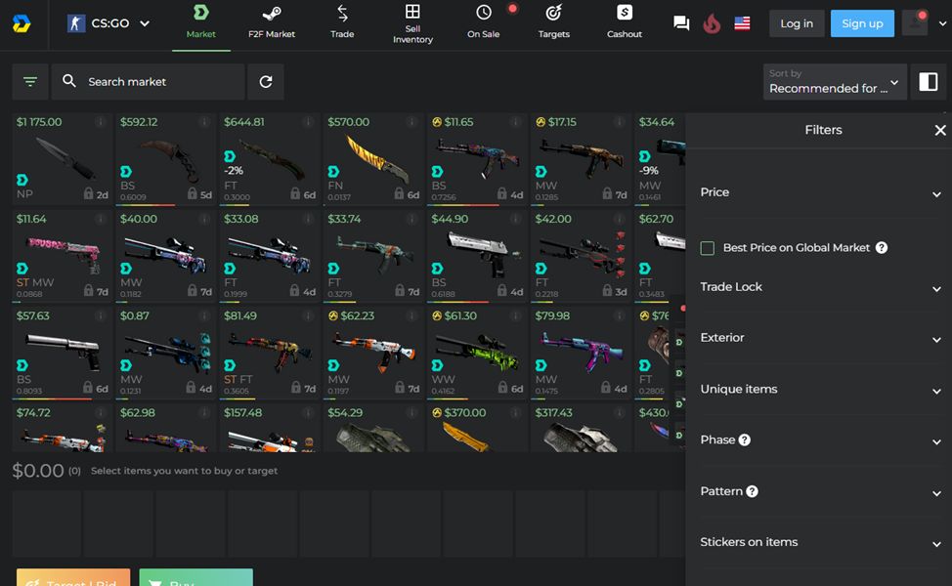This screenshot has height=586, width=952.
Task: Click the Sign up button
Action: coord(861,22)
